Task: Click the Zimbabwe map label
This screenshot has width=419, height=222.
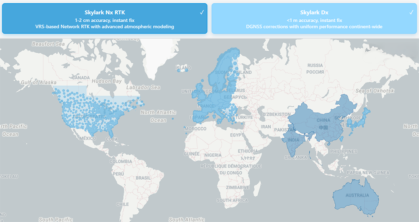Action: (x=238, y=188)
